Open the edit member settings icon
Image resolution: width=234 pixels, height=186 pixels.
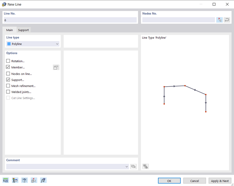pos(56,68)
